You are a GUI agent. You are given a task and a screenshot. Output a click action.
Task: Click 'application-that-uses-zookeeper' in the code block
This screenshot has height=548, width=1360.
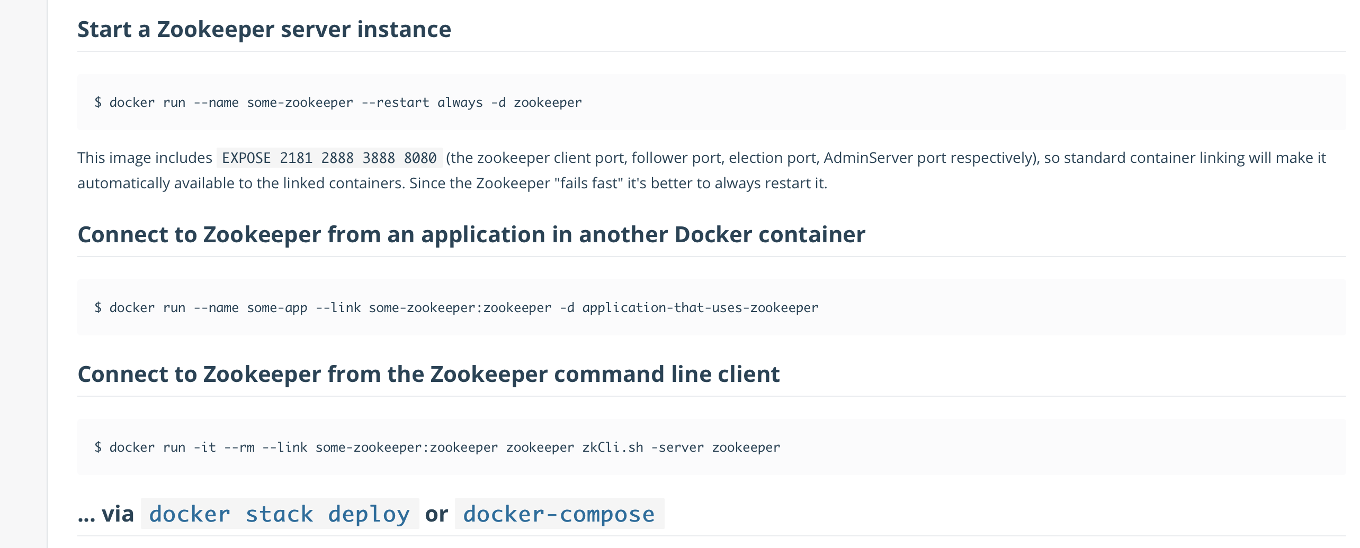pyautogui.click(x=700, y=308)
